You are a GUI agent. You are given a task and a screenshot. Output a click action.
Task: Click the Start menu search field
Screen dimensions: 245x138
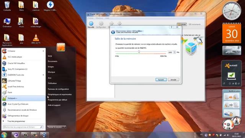tap(23, 127)
